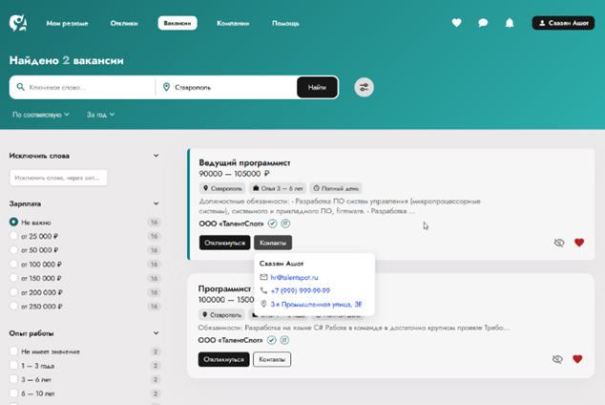Image resolution: width=605 pixels, height=405 pixels.
Task: Open the За год period dropdown
Action: click(x=100, y=115)
